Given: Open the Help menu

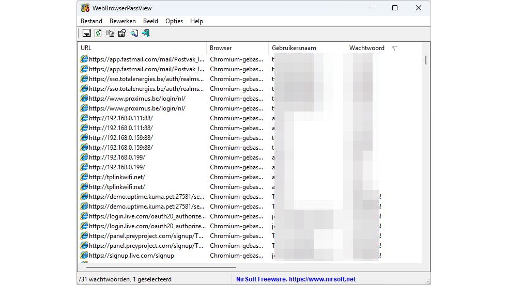Looking at the screenshot, I should [x=196, y=21].
